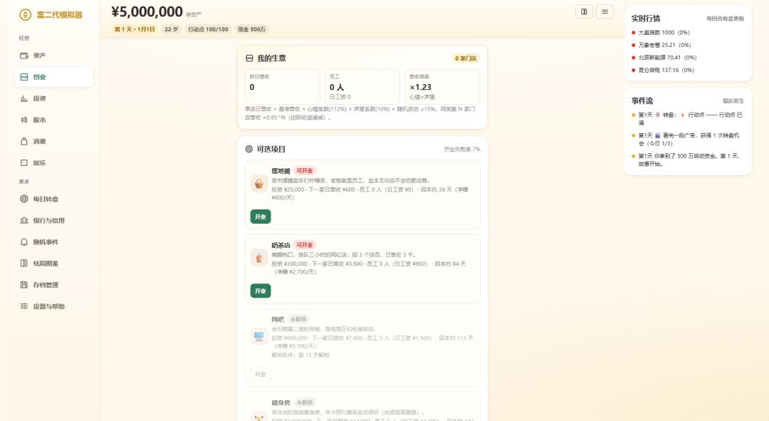
Task: Click the target icon beside 可选项目
Action: click(249, 149)
